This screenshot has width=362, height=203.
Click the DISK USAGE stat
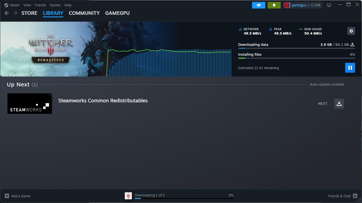[310, 31]
